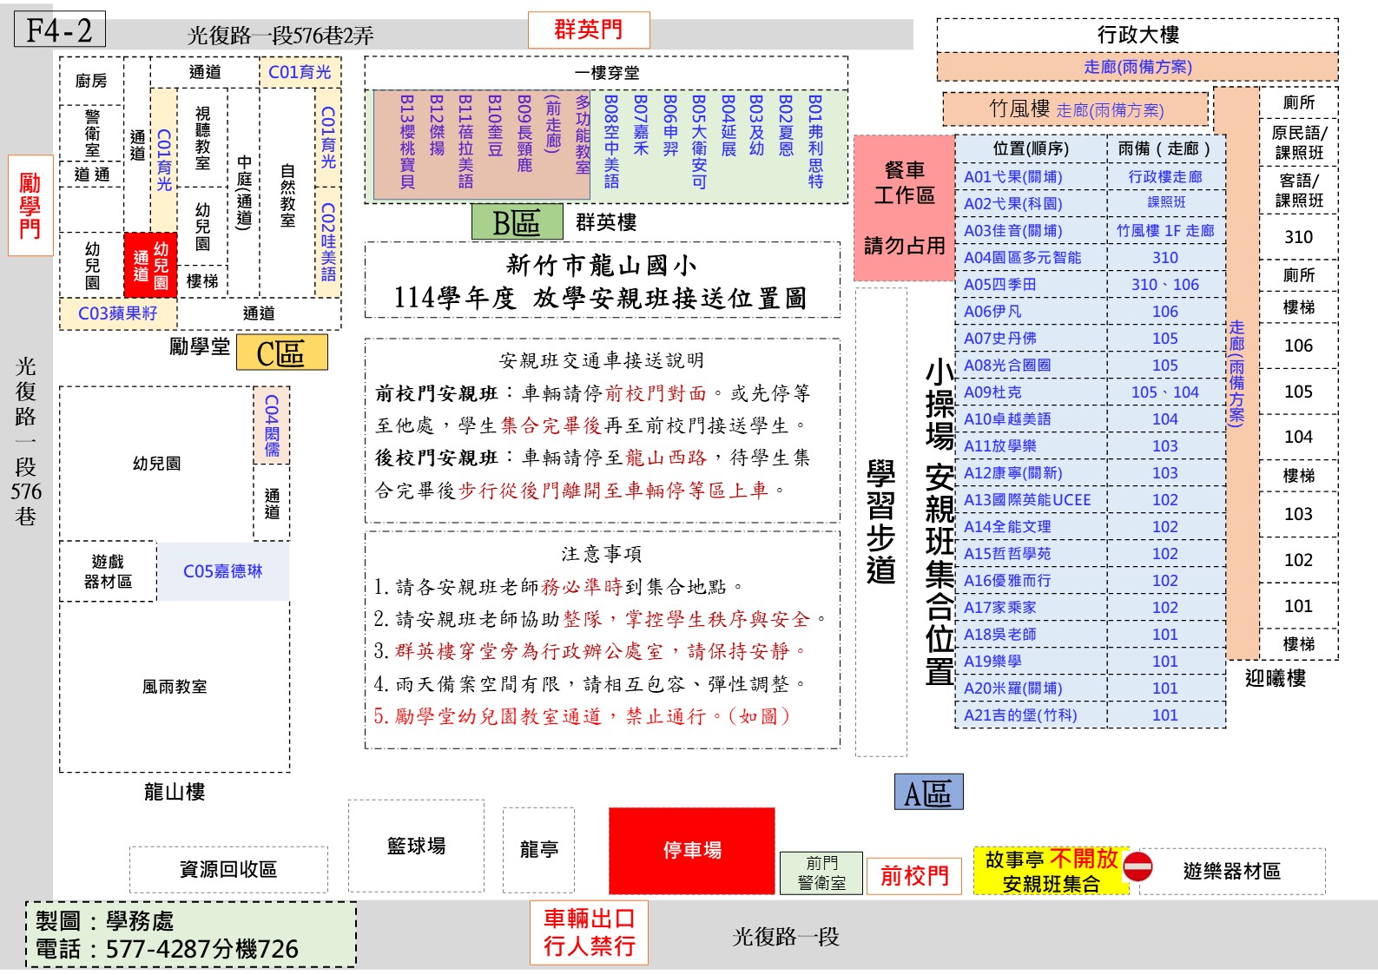The width and height of the screenshot is (1378, 975).
Task: Click the 學習步道 vertical path label
Action: (x=880, y=523)
